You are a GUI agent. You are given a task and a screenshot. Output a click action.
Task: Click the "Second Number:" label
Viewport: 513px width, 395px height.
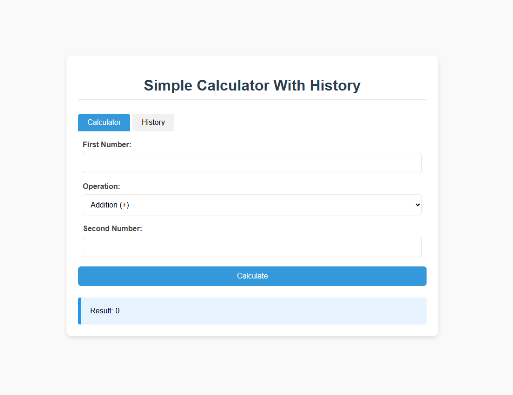click(x=112, y=228)
